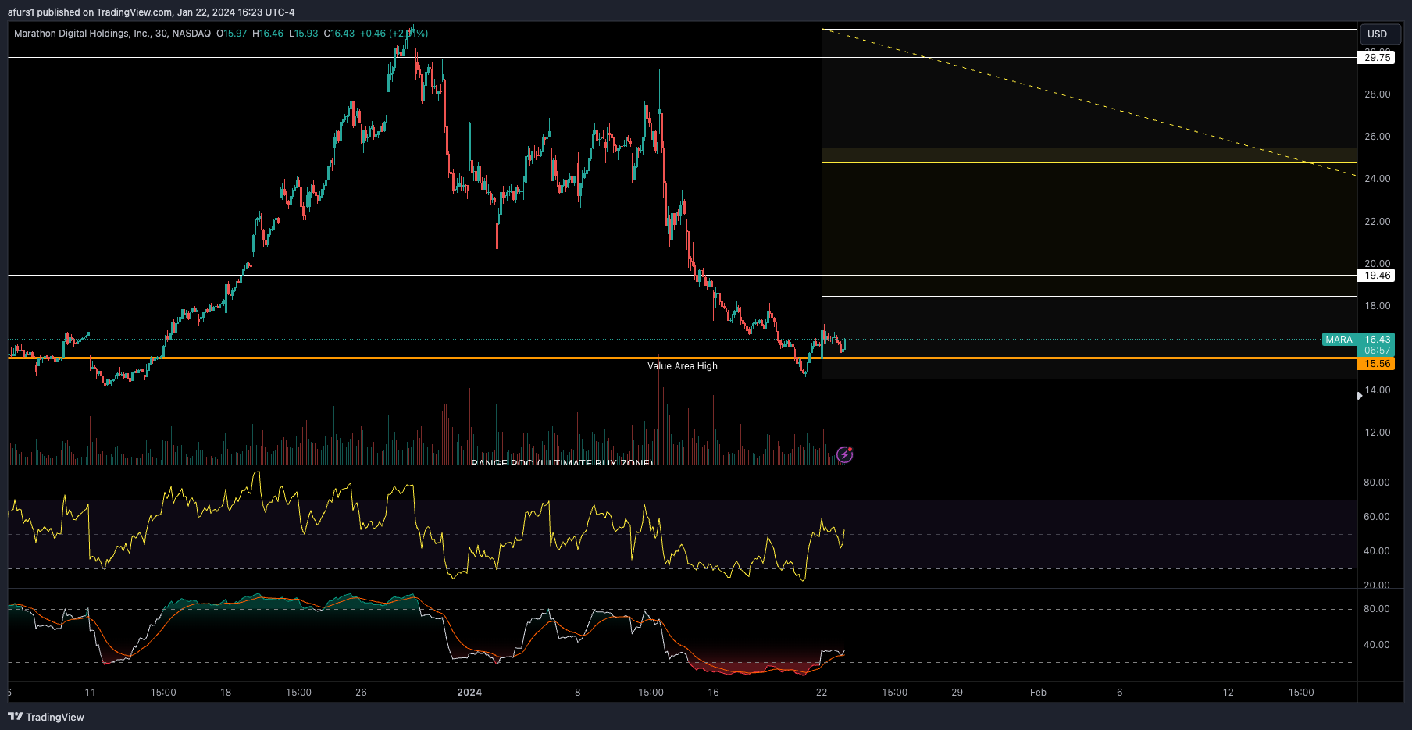Click date 16 on the time axis
The width and height of the screenshot is (1412, 730).
coord(713,693)
